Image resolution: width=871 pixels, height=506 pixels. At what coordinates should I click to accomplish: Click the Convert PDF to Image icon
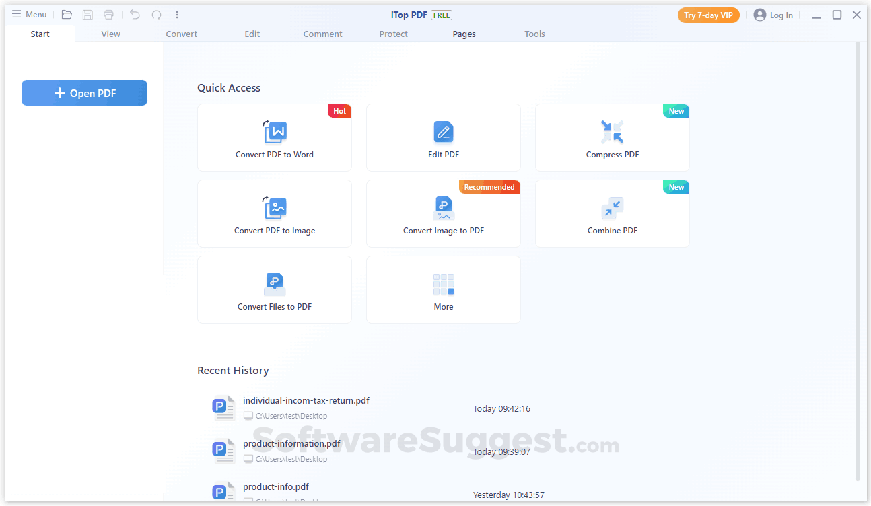[275, 208]
